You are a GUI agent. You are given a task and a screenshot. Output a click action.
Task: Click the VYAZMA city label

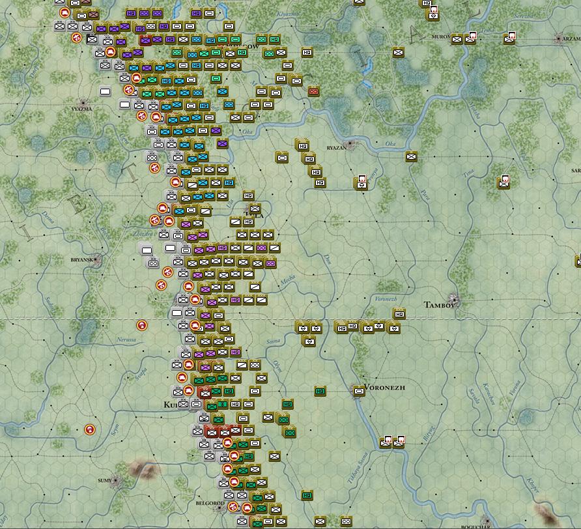pyautogui.click(x=81, y=109)
